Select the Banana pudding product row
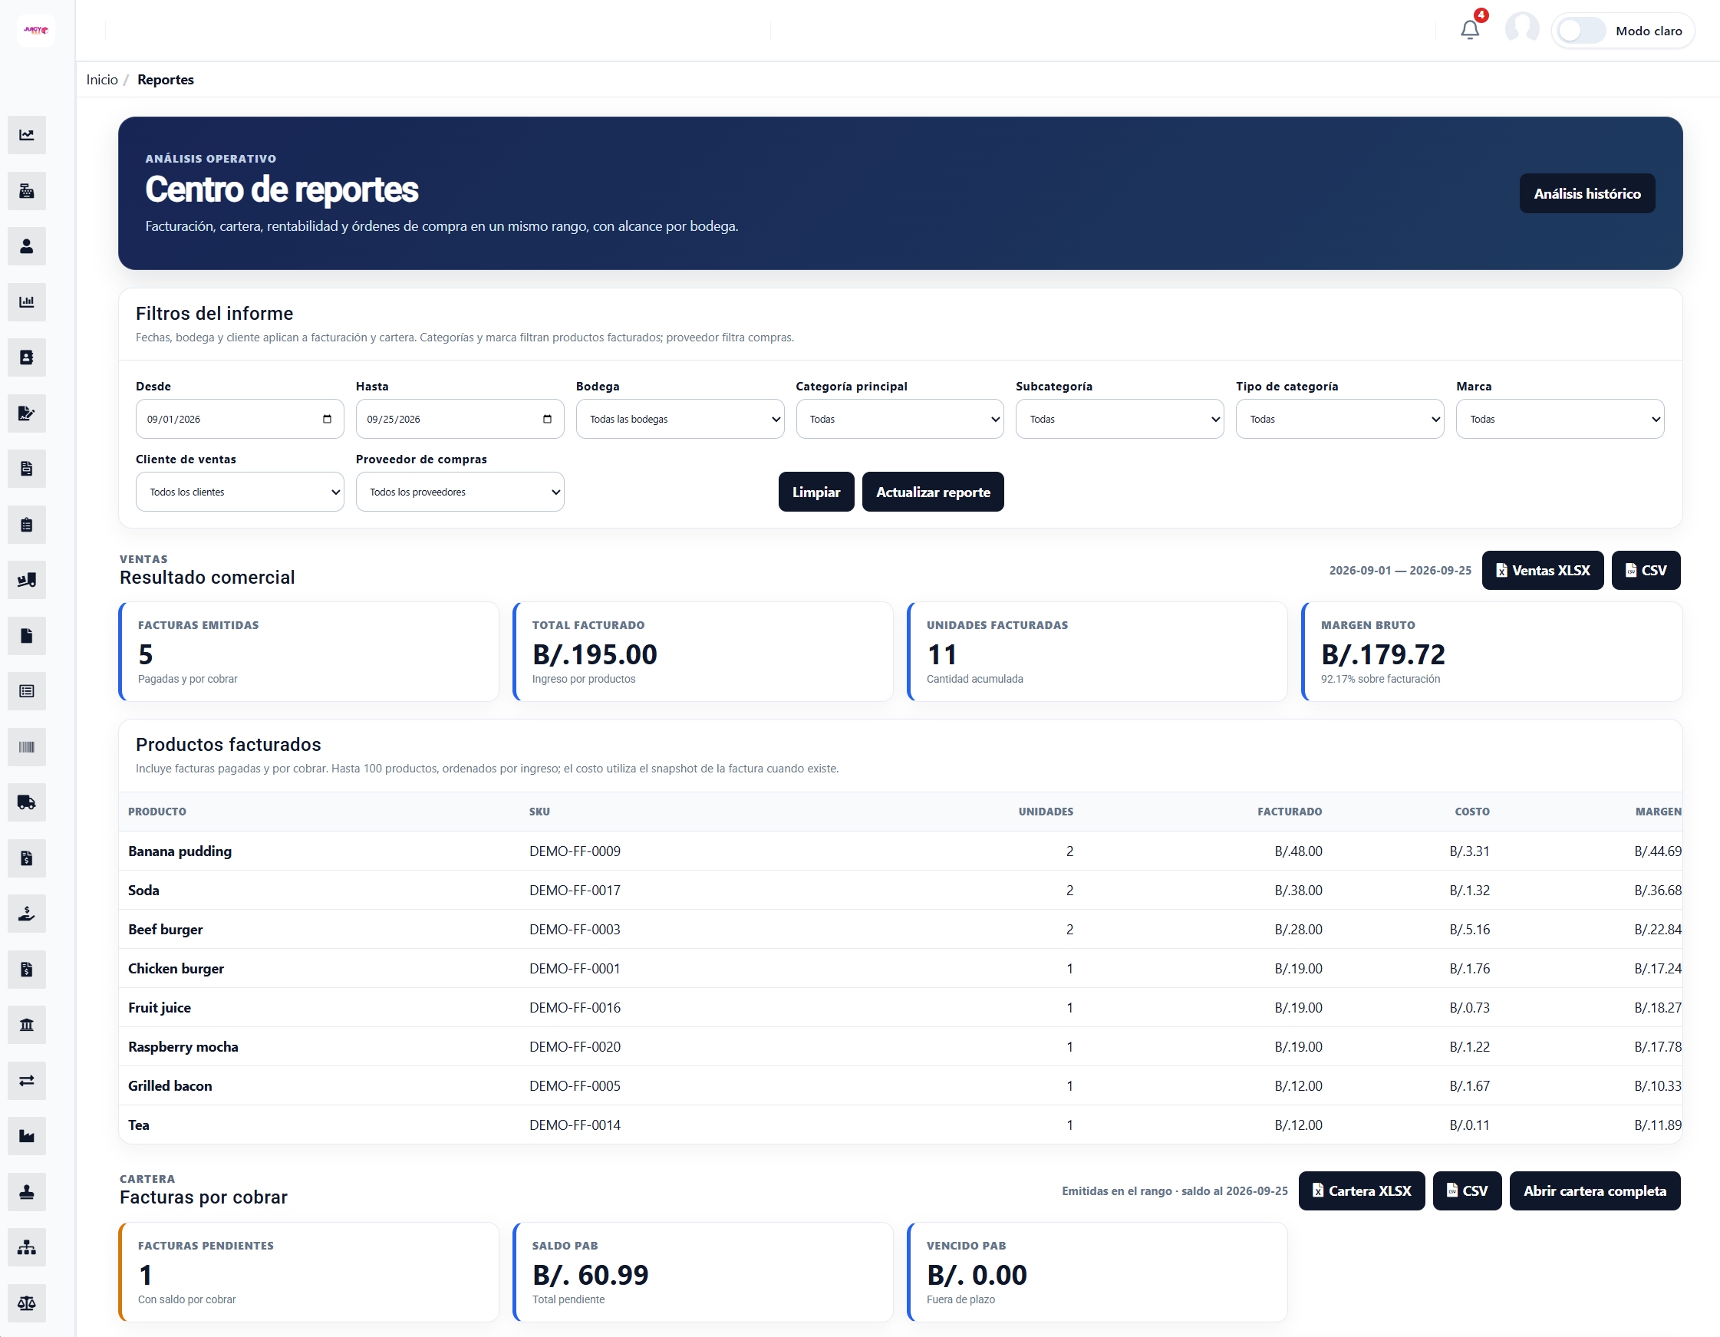Screen dimensions: 1720x1337 900,851
